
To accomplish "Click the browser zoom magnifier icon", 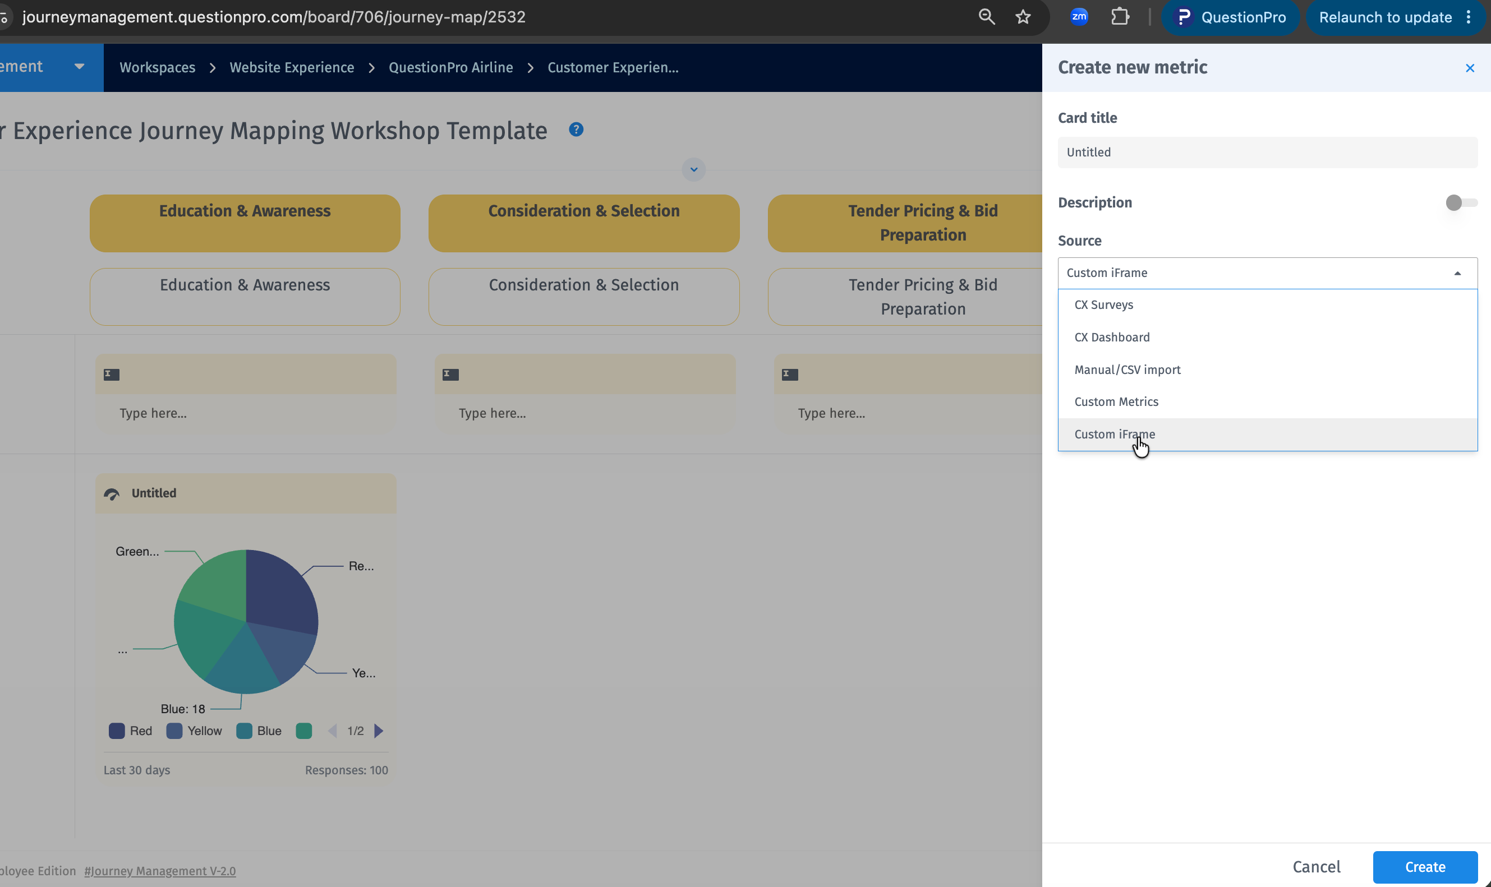I will click(987, 17).
